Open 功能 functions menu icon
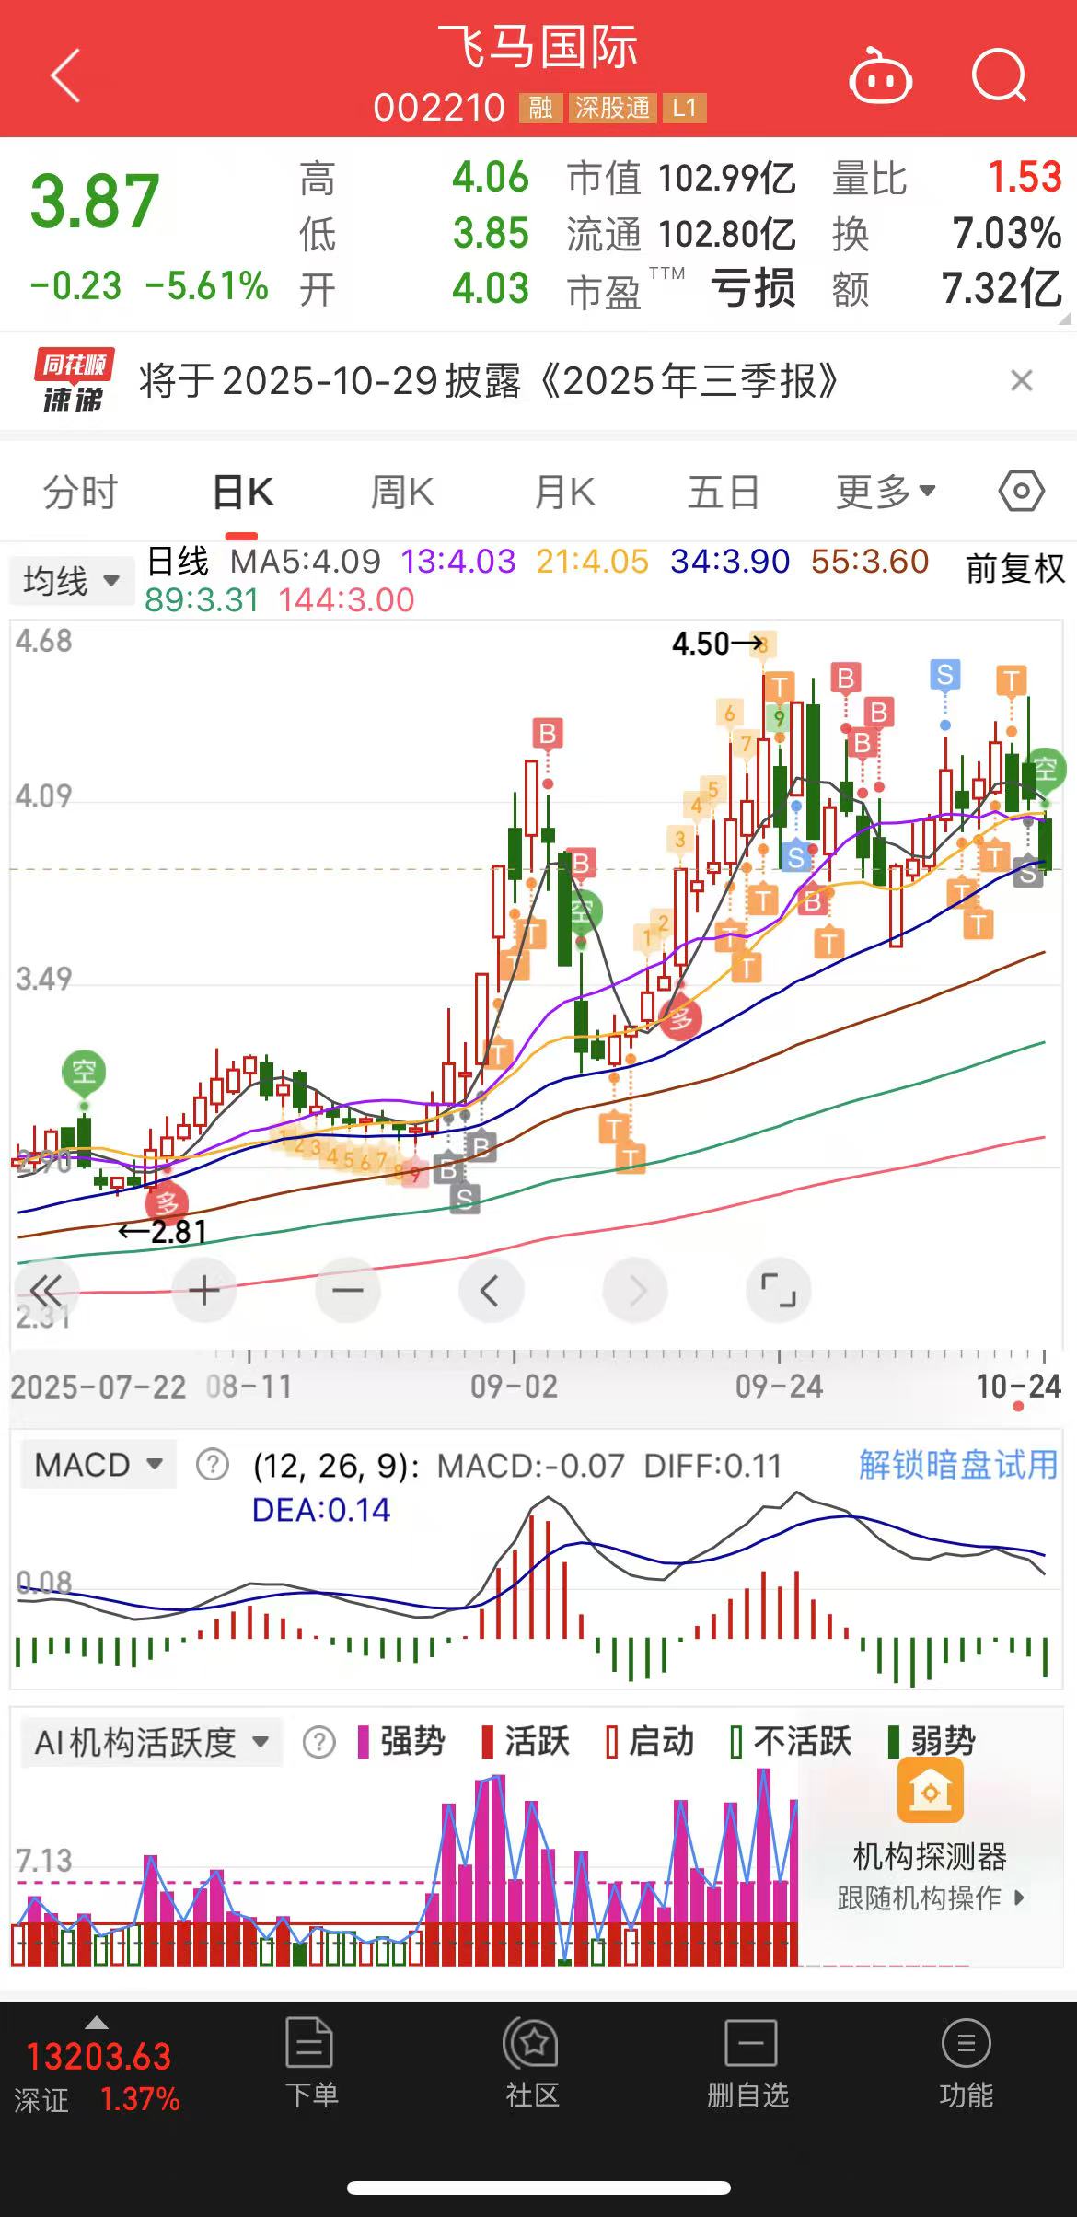Screen dimensions: 1077x2217 967,2044
